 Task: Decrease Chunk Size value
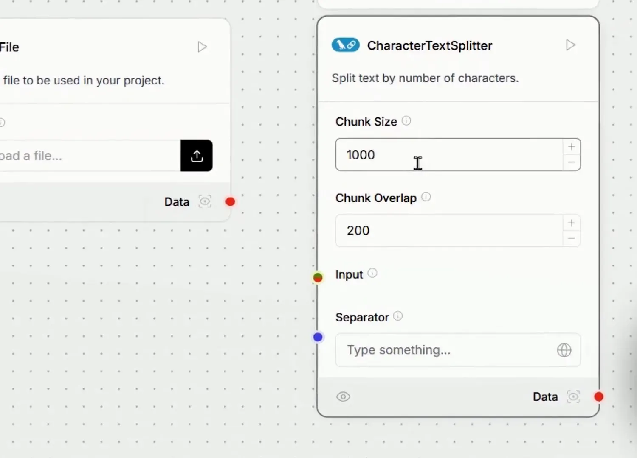[x=572, y=162]
